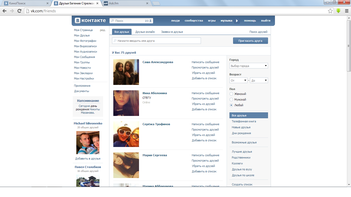The height and width of the screenshot is (197, 351).
Task: Open Серёжа Трофимов's profile photo
Action: pos(126,134)
